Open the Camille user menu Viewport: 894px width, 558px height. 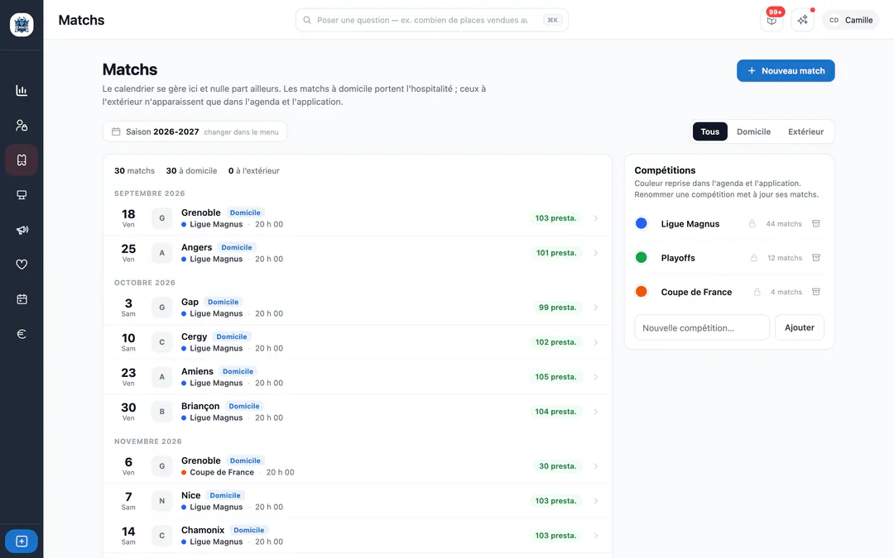click(x=851, y=20)
